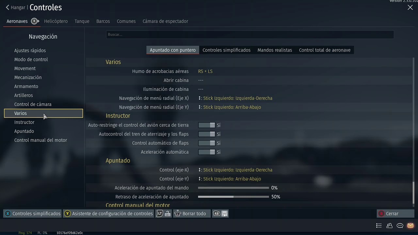Click Borrar todo button

pyautogui.click(x=192, y=213)
